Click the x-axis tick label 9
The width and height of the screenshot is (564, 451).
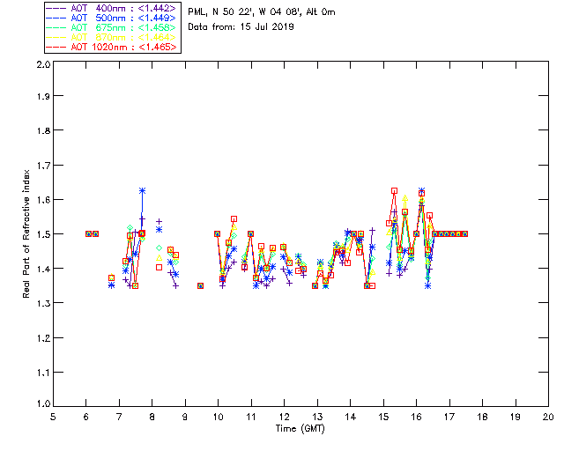(x=185, y=417)
